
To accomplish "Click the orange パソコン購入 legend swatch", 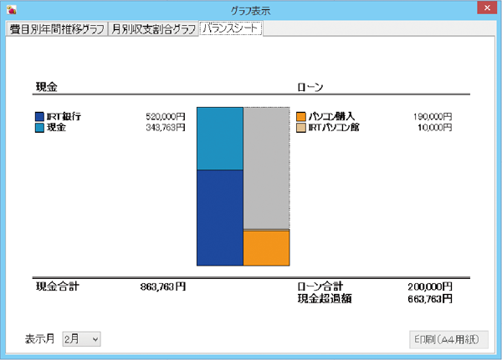I will pyautogui.click(x=301, y=117).
